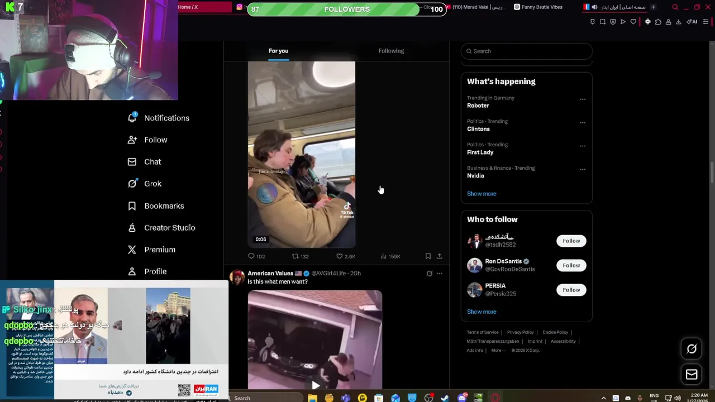Show more trends under What's happening
Screen dimensions: 715x402
coord(482,194)
